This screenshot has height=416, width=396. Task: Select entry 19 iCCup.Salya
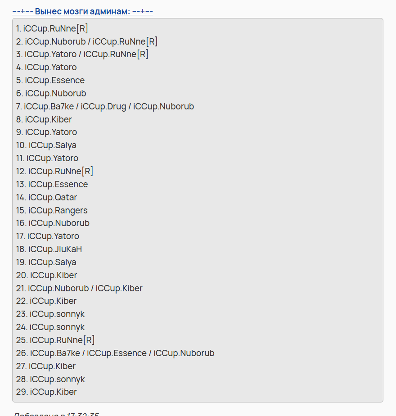point(46,262)
